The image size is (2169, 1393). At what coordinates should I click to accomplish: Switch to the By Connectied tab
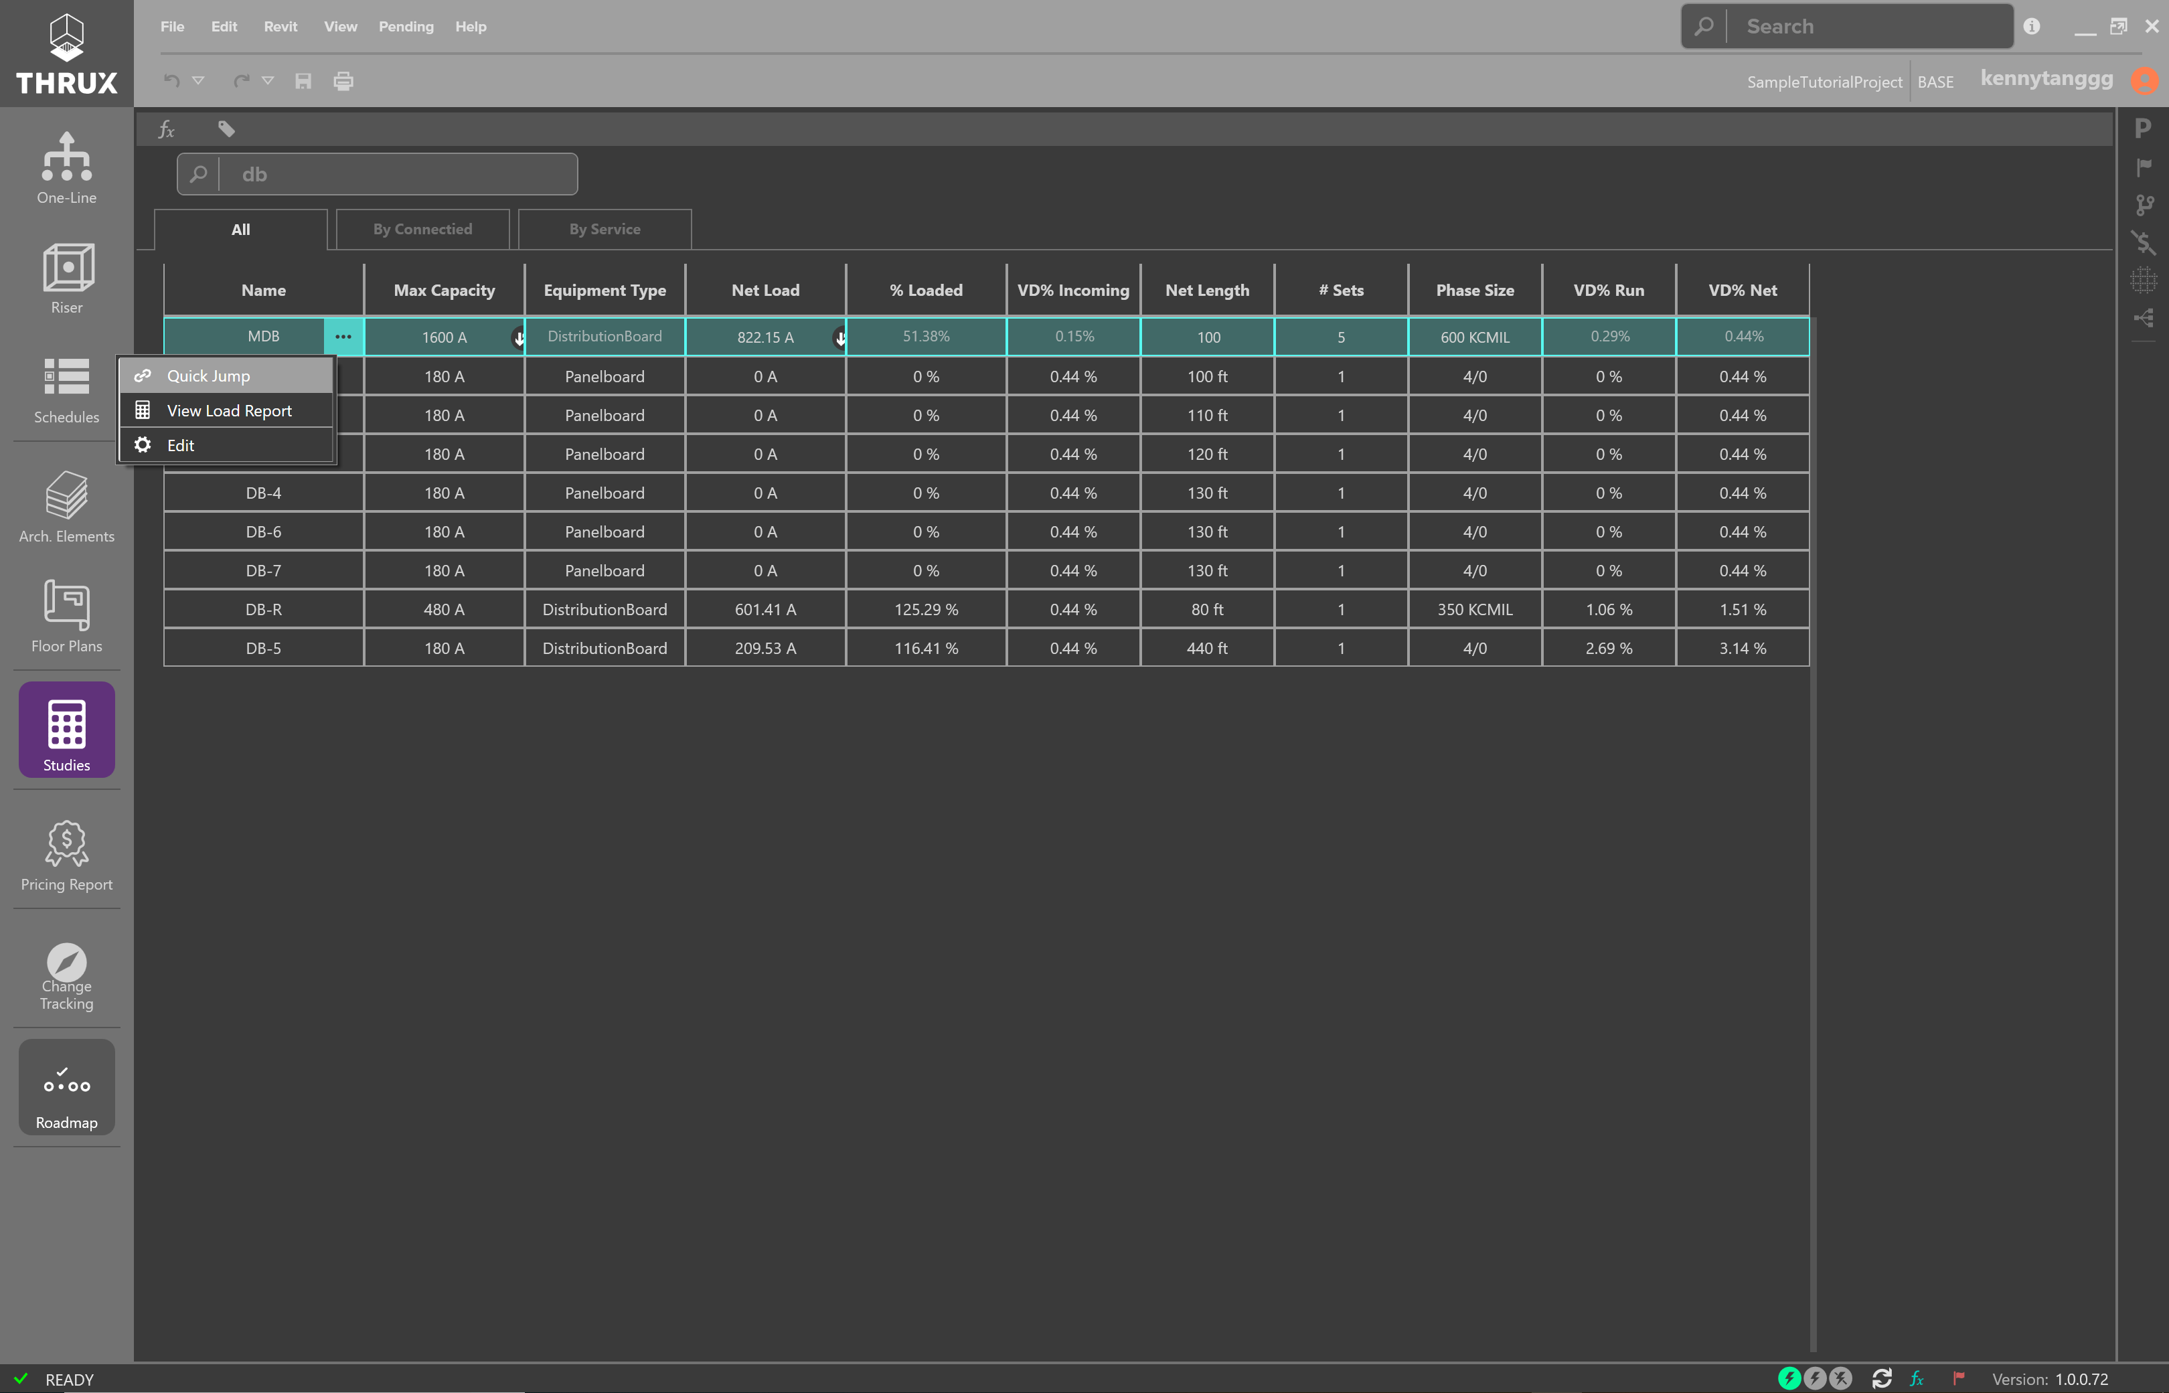(x=422, y=230)
